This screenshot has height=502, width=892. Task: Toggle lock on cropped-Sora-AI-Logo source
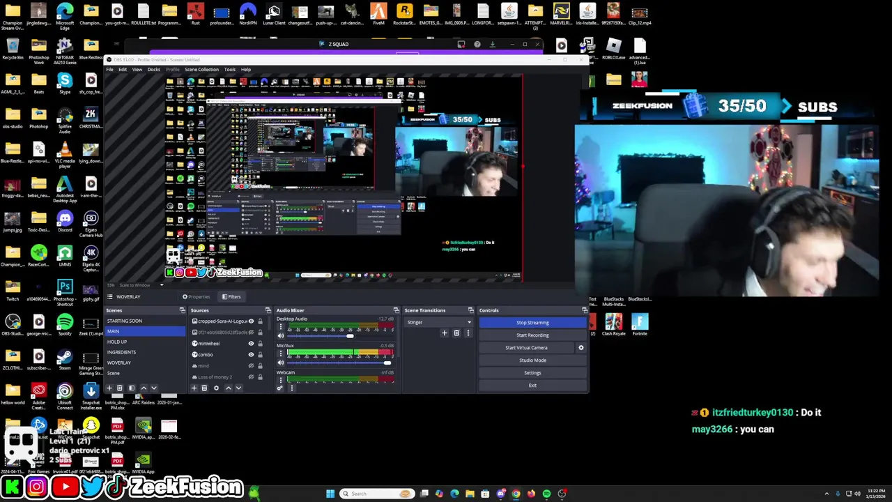pyautogui.click(x=260, y=321)
